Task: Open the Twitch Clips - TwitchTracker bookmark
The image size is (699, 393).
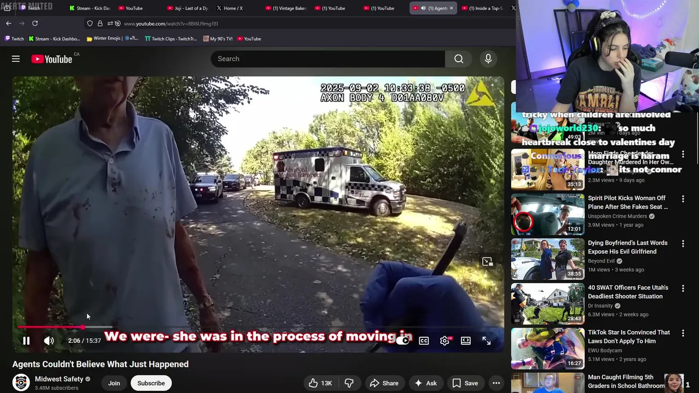Action: point(171,39)
